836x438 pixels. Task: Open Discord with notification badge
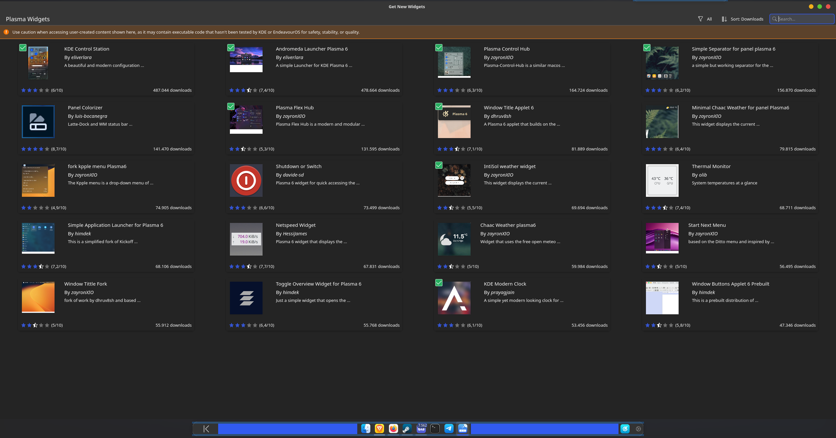coord(421,429)
